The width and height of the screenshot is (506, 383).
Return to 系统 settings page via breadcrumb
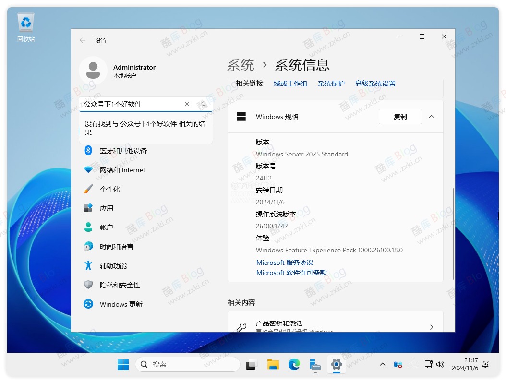[x=241, y=65]
